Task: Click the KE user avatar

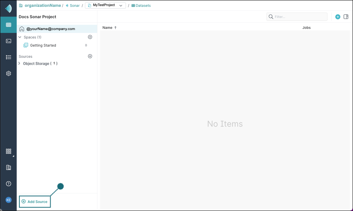Action: (x=8, y=200)
